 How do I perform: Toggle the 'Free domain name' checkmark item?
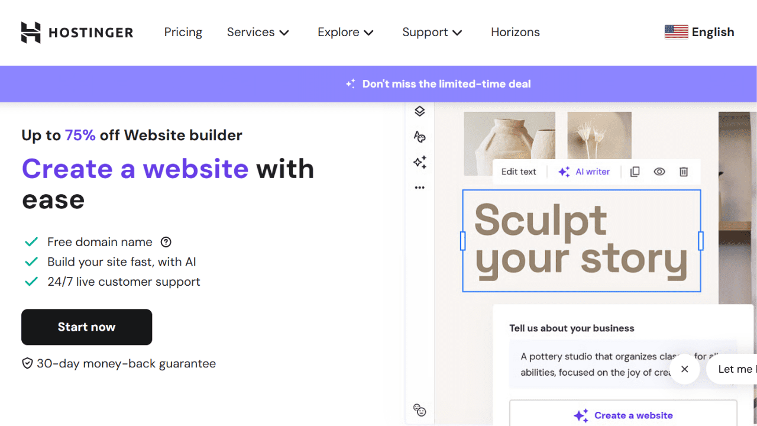tap(31, 241)
